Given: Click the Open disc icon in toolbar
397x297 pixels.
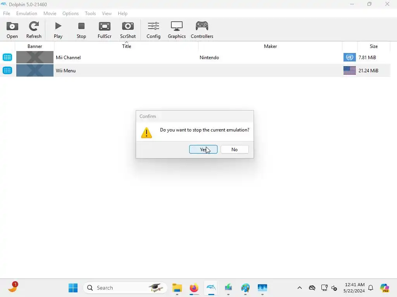Looking at the screenshot, I should tap(12, 26).
